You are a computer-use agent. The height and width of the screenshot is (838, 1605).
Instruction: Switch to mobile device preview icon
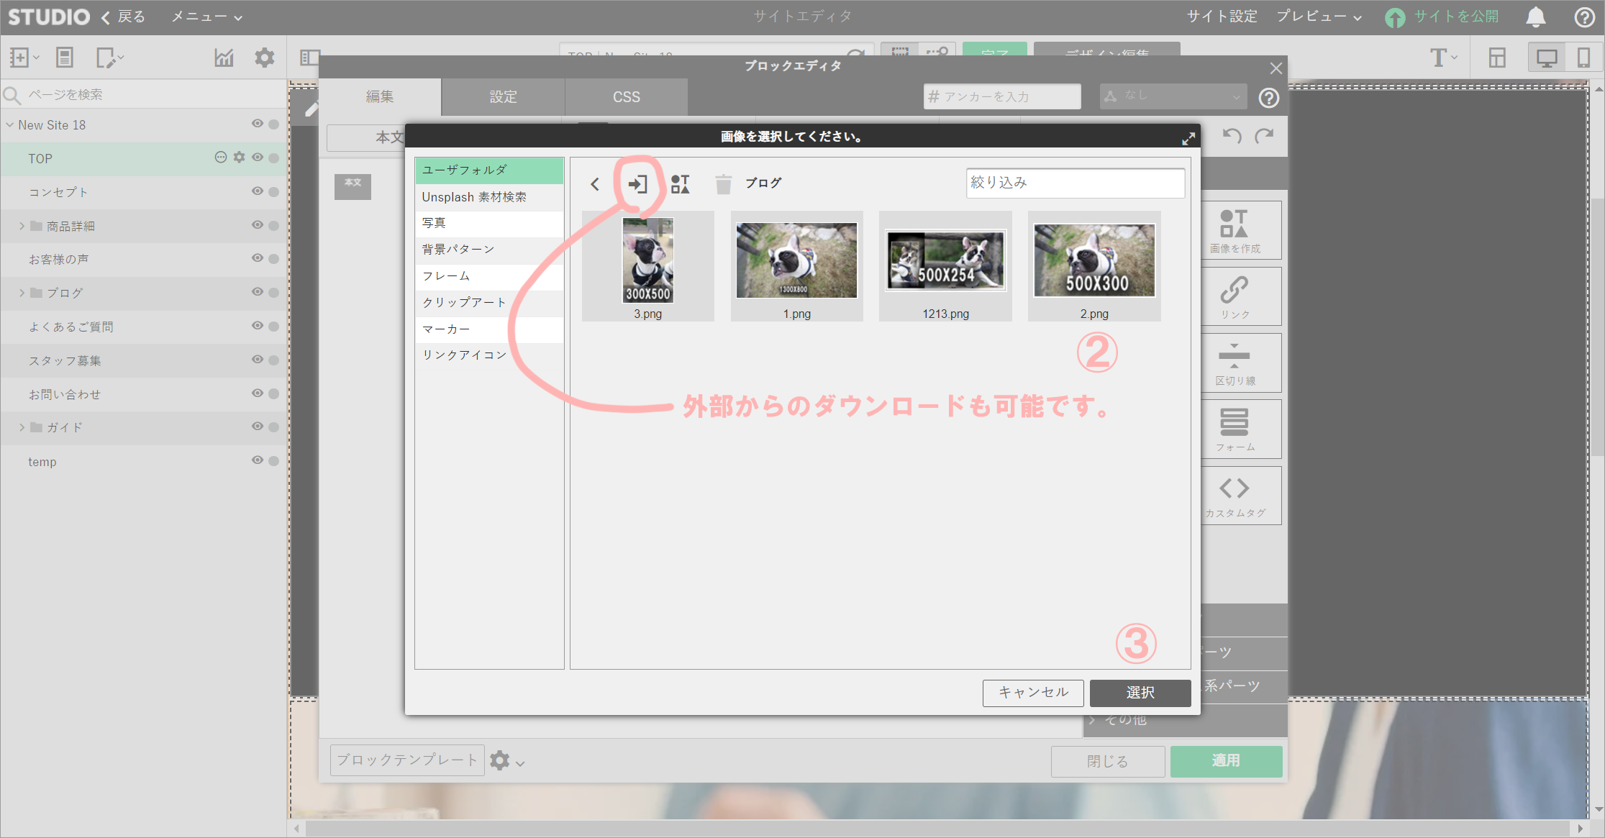click(1583, 58)
